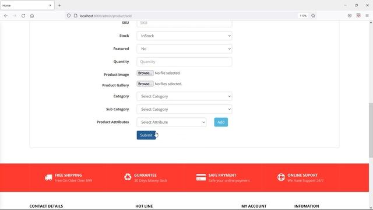Click the shield tracking protection icon
Viewport: 373px width, 210px height.
(x=69, y=16)
